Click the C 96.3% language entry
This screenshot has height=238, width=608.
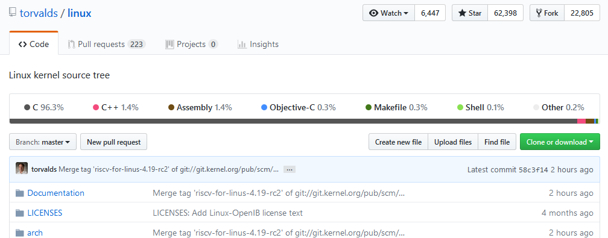44,107
